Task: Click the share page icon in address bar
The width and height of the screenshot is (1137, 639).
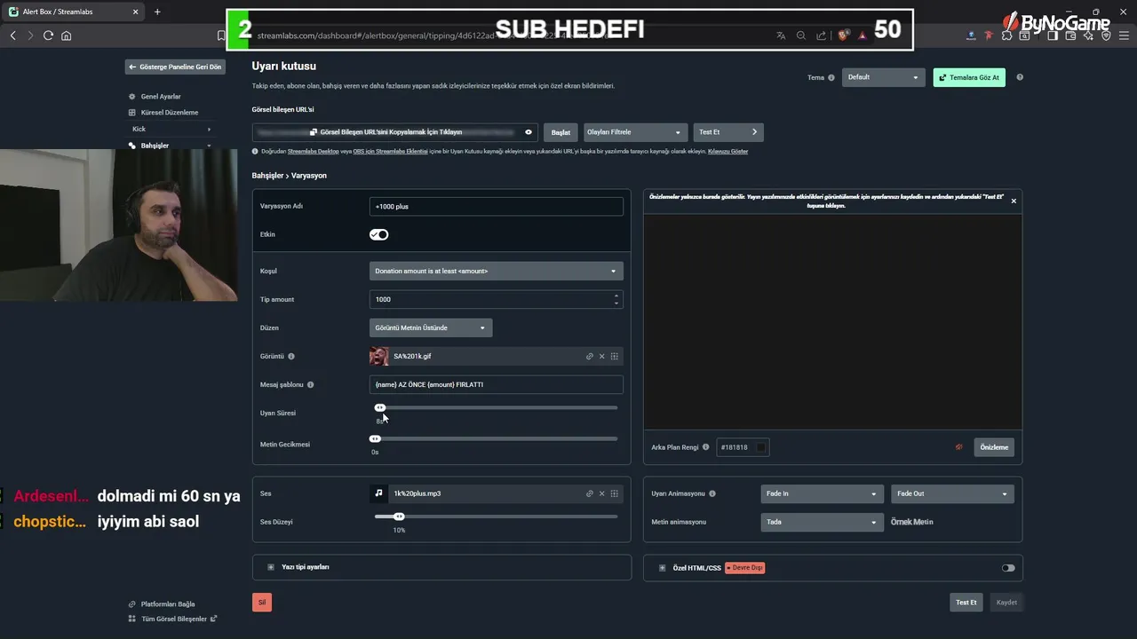Action: [x=822, y=35]
